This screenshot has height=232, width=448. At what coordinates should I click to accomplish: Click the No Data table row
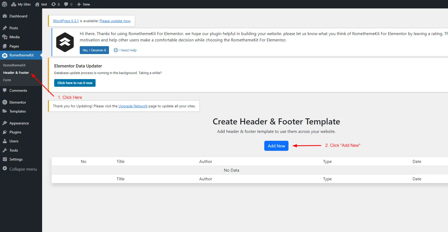[x=250, y=170]
